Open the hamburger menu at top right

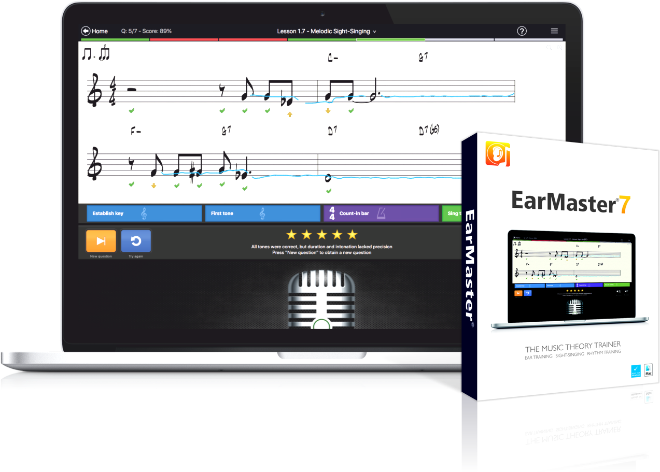coord(554,31)
